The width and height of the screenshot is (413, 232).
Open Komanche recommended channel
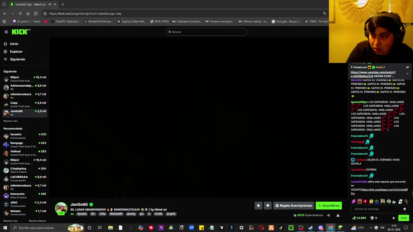(25, 196)
